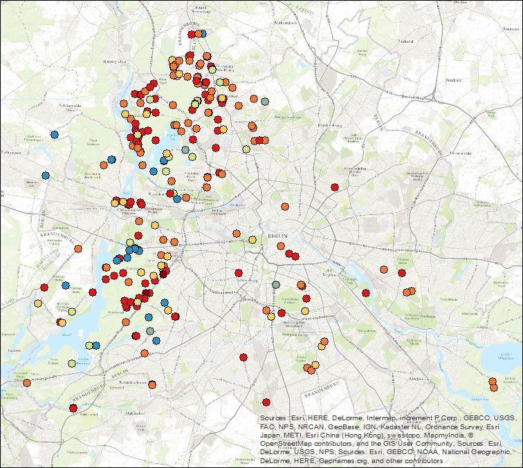Click the red marker above Schöneberg label
Screen dimensions: 523x468
click(238, 273)
